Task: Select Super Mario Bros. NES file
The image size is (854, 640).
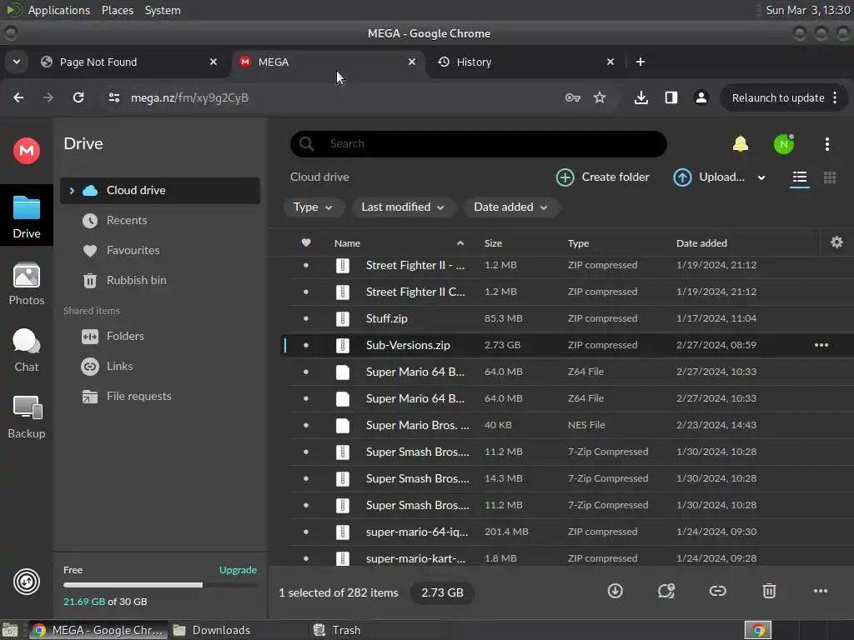Action: click(x=566, y=425)
